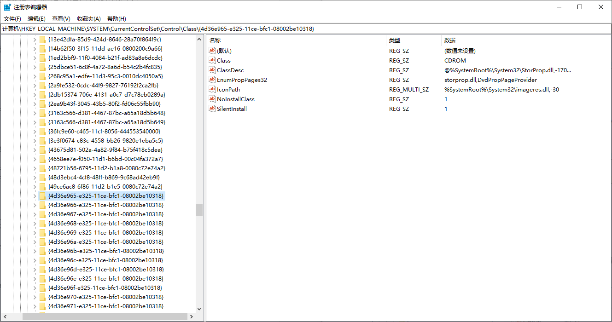This screenshot has height=322, width=612.
Task: Click folder icon of {4d36e965-e325-11ce-bfc1-08002be10318} key
Action: coord(42,196)
